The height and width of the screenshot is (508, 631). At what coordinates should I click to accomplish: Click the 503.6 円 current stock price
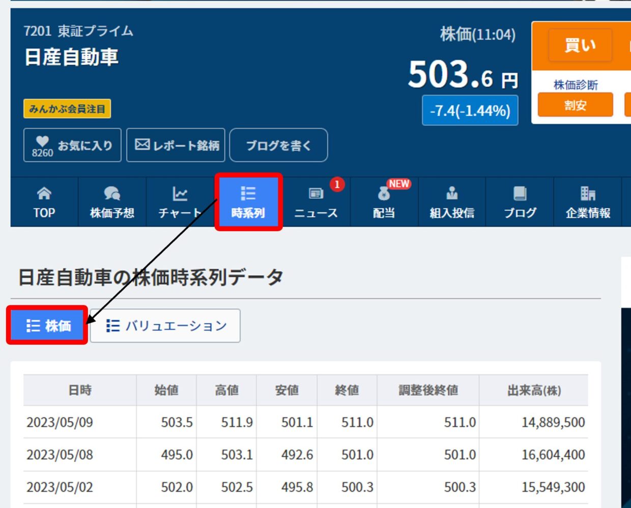[x=463, y=75]
